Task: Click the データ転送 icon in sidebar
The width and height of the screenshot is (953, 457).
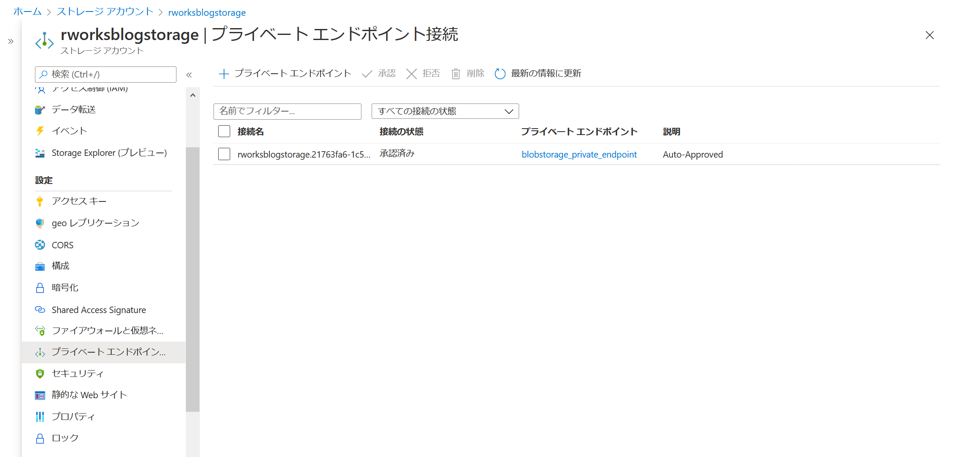Action: (40, 110)
